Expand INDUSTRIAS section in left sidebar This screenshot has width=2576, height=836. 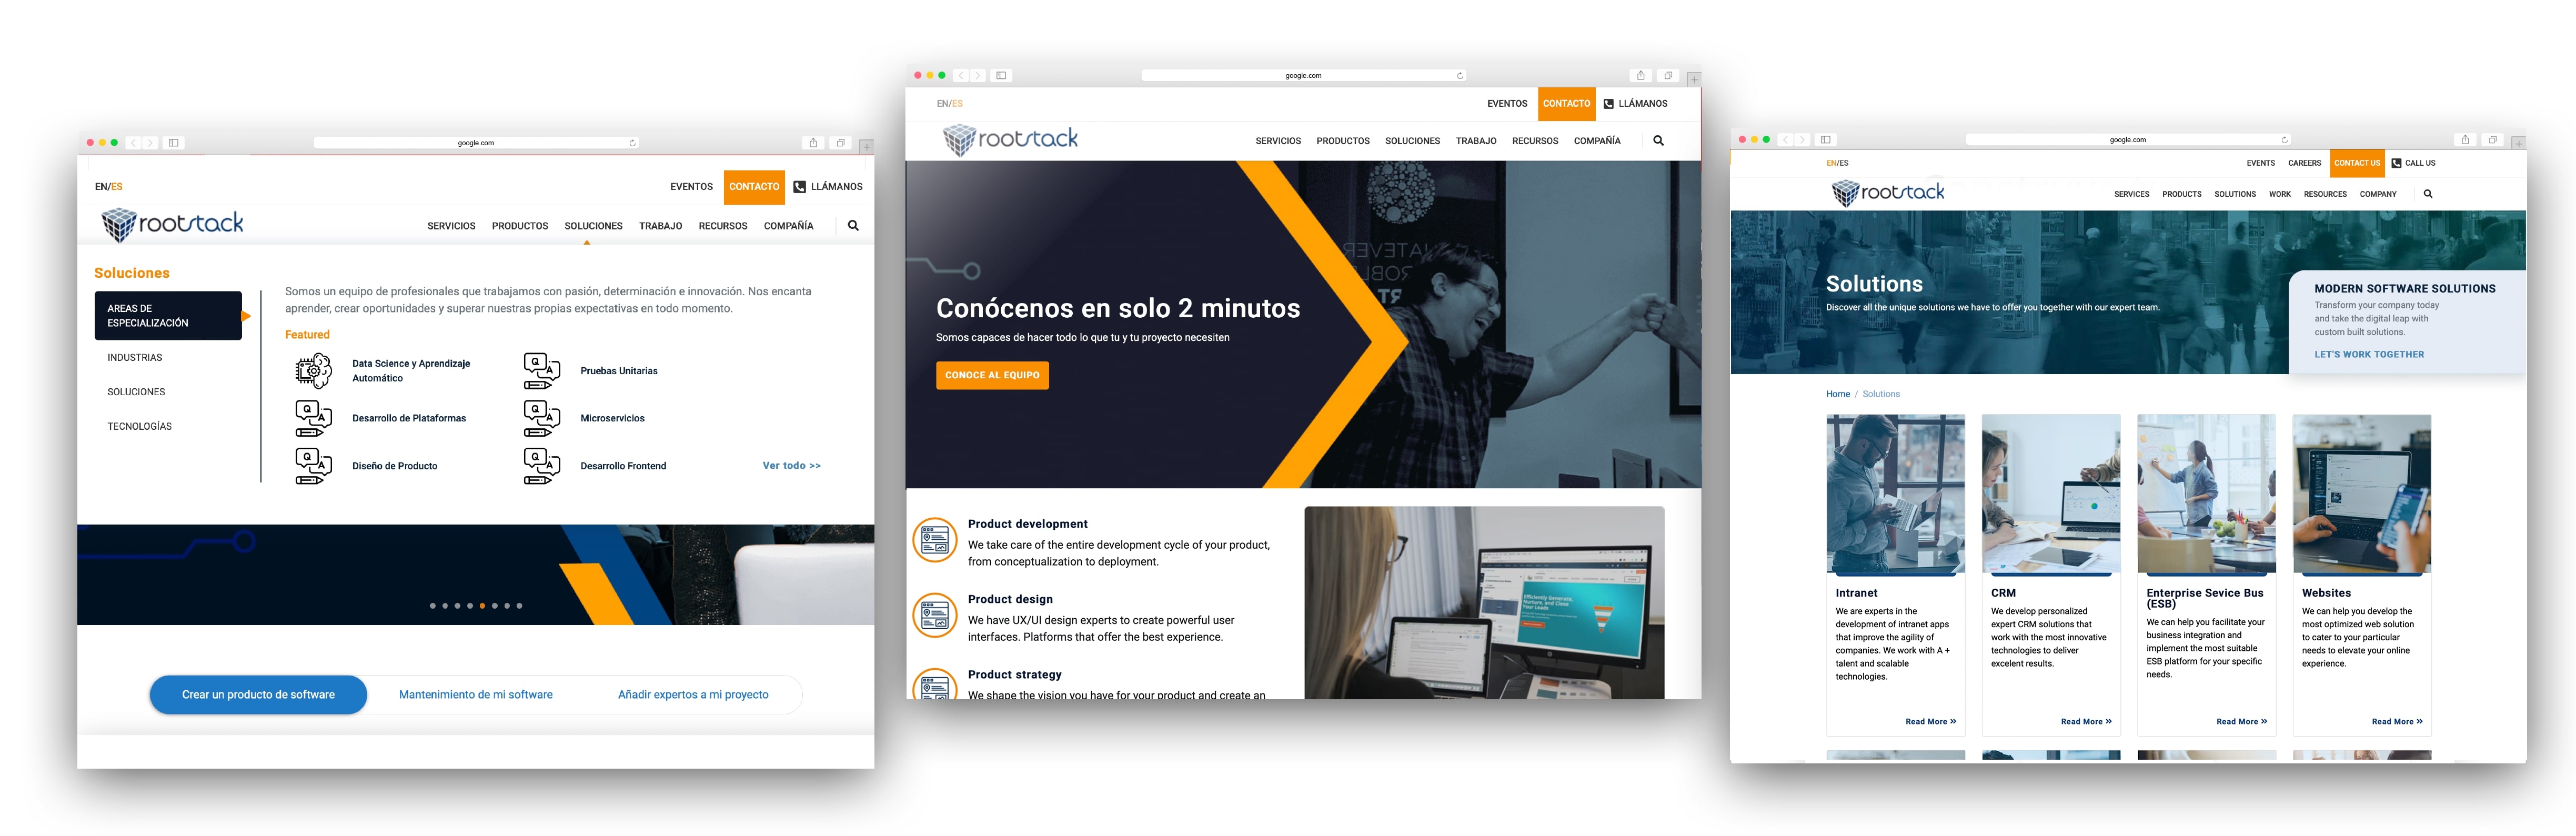155,358
